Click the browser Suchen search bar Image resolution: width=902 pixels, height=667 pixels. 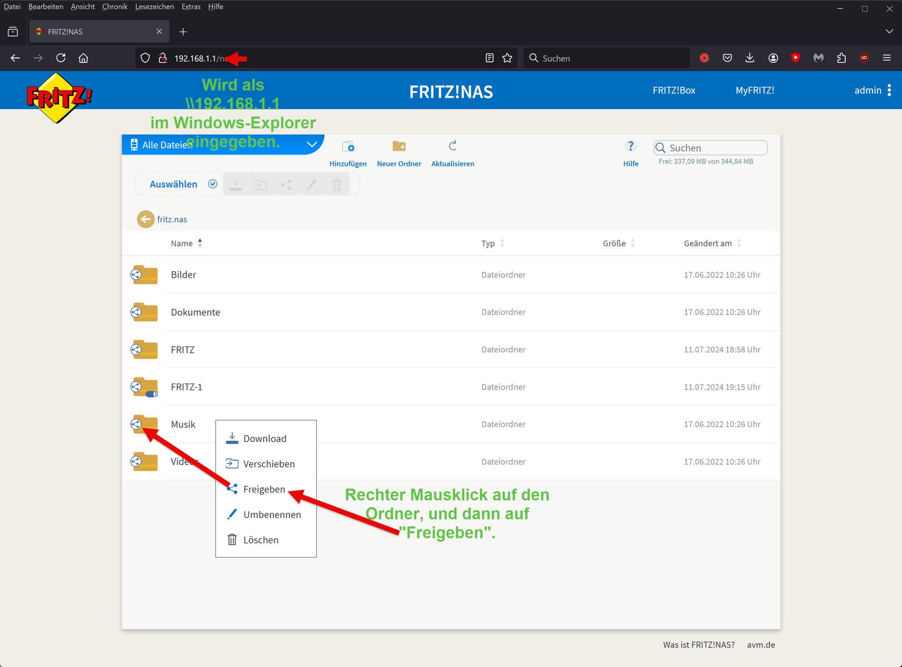pos(606,58)
